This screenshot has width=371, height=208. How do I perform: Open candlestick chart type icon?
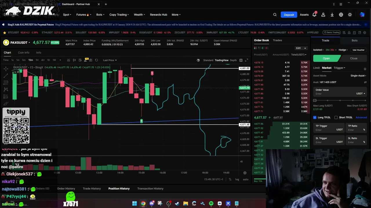click(74, 60)
